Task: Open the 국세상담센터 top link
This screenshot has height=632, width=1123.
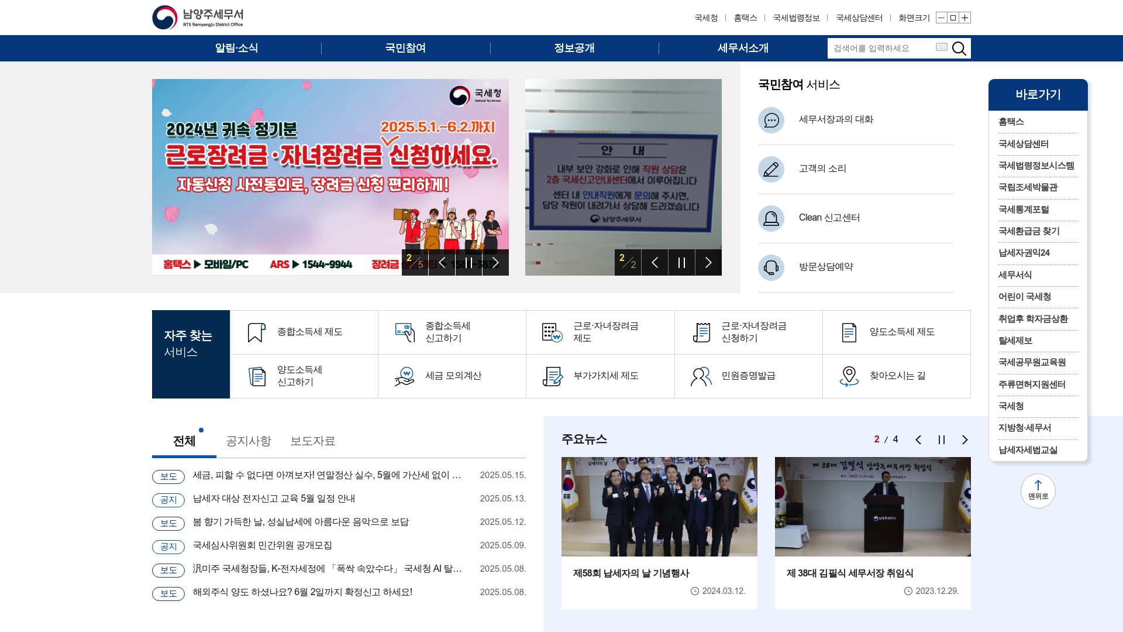Action: [x=859, y=18]
